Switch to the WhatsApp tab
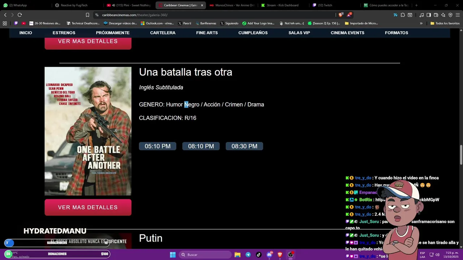Viewport: 463px width, 260px height. [25, 5]
